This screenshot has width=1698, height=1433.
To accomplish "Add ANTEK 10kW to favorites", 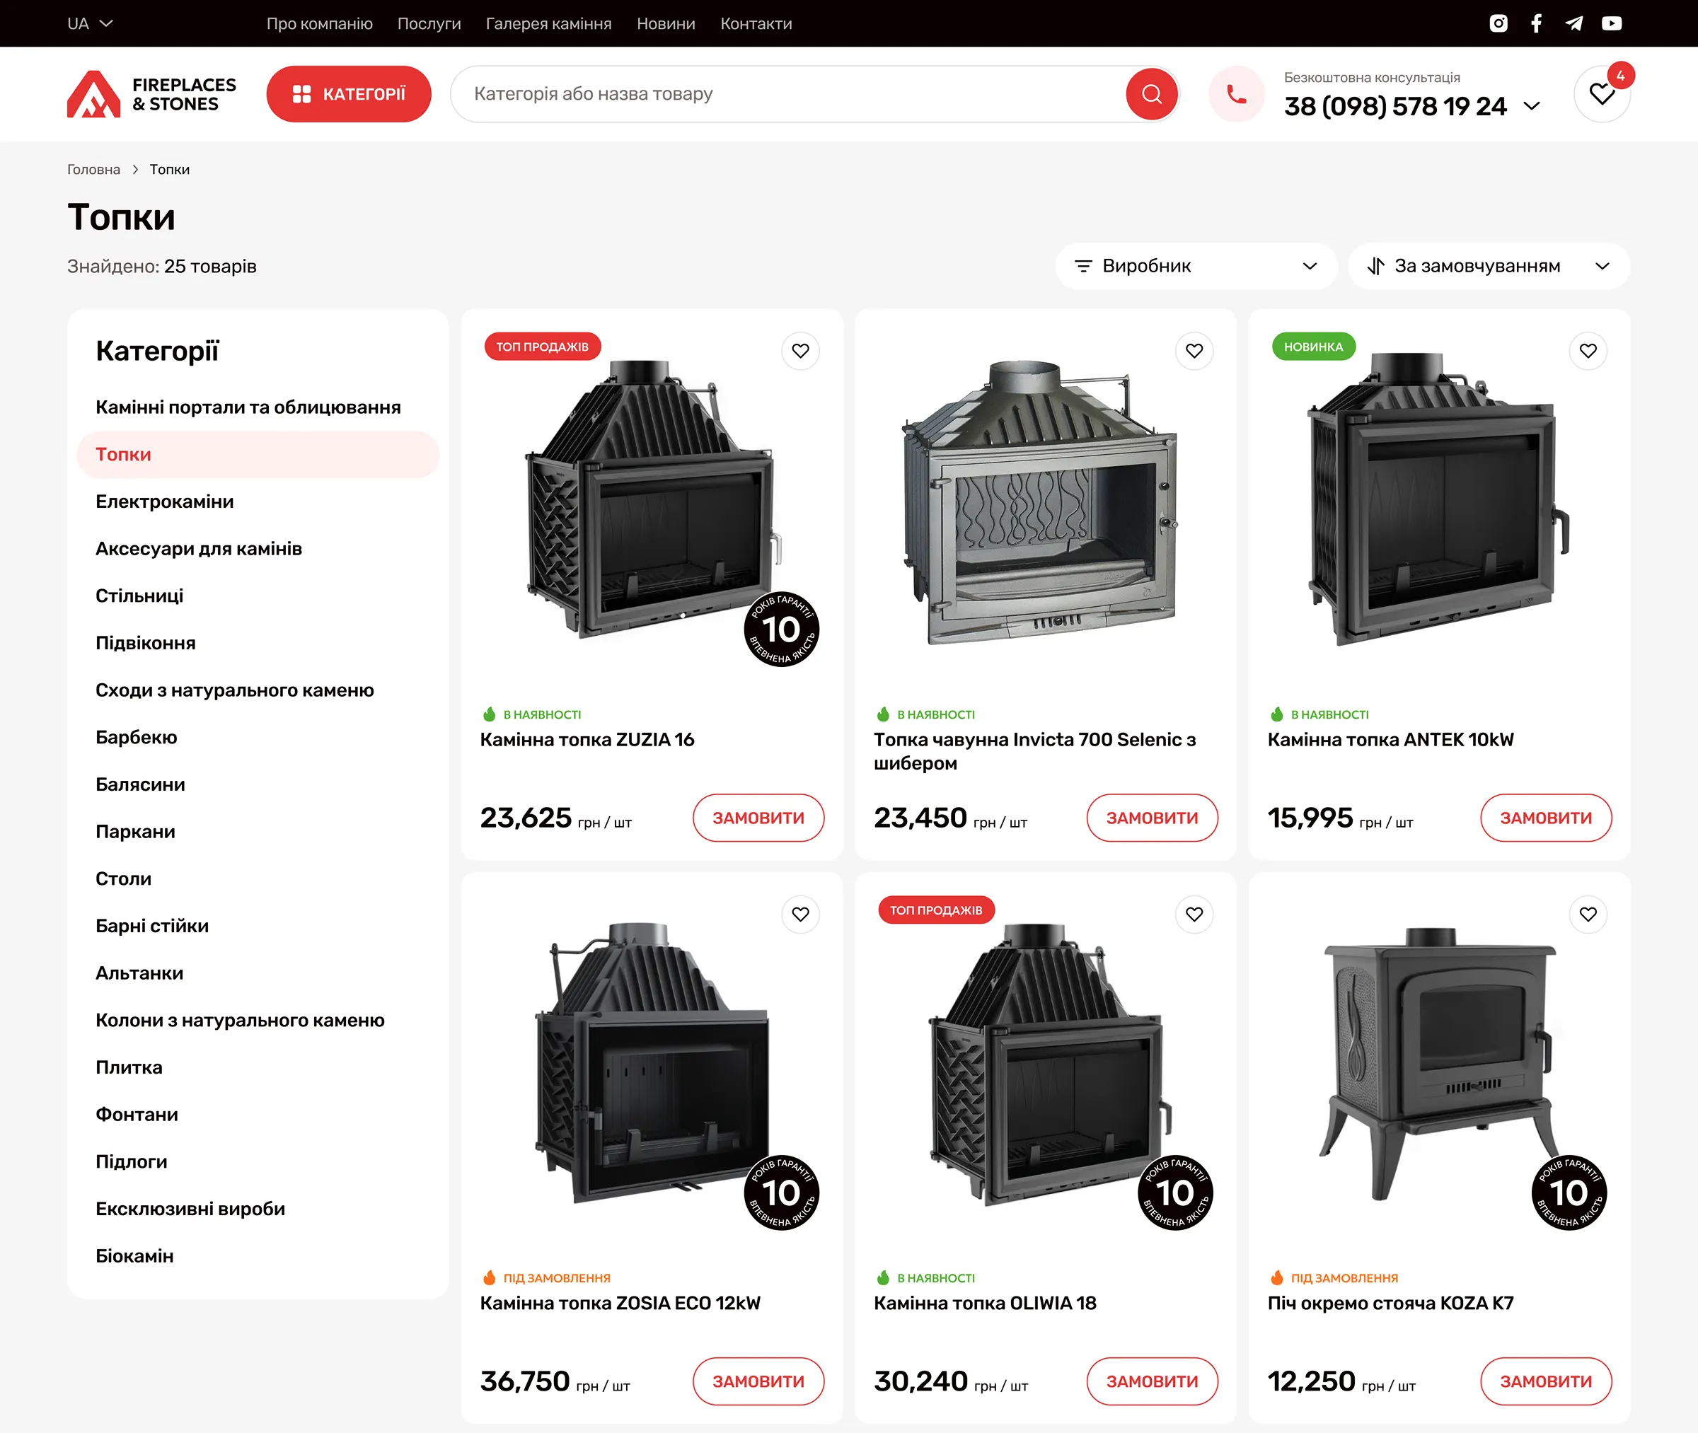I will pyautogui.click(x=1588, y=351).
